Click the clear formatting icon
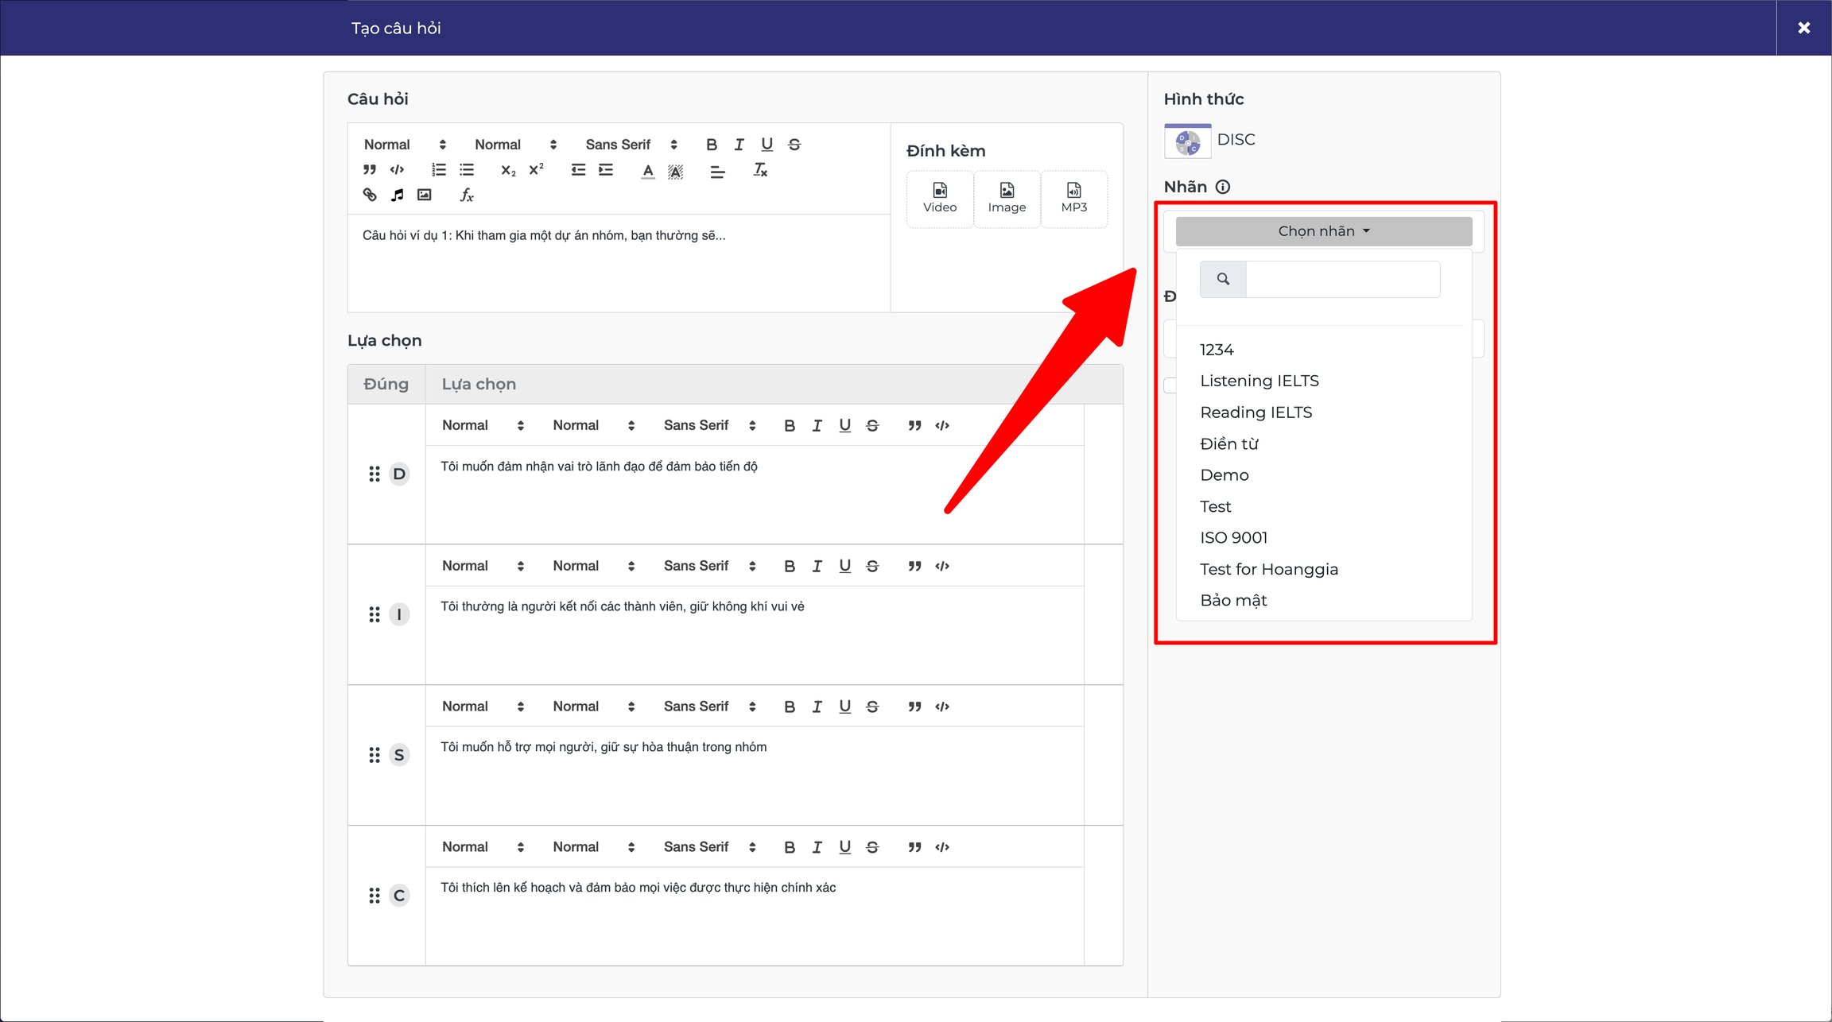1832x1022 pixels. (x=760, y=170)
